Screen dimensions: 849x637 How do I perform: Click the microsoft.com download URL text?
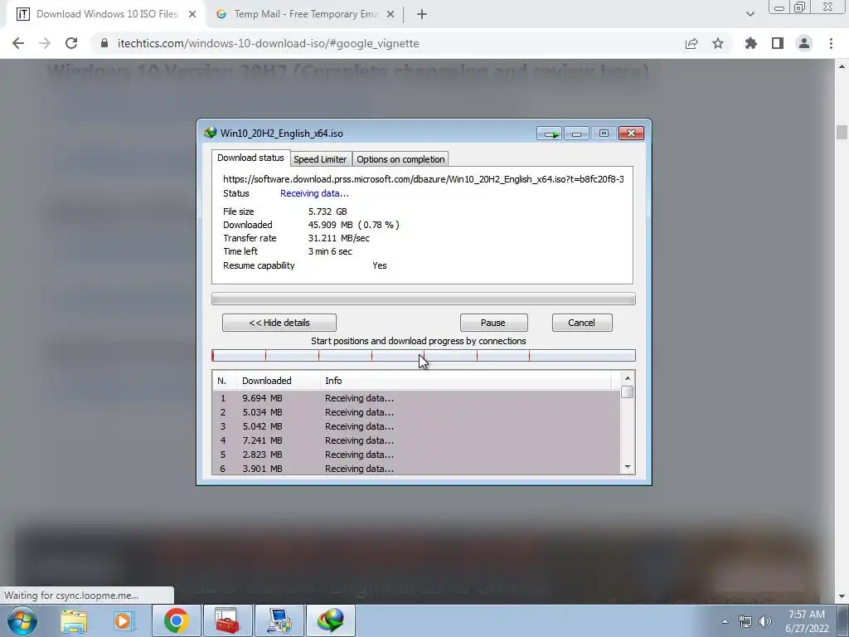[424, 179]
